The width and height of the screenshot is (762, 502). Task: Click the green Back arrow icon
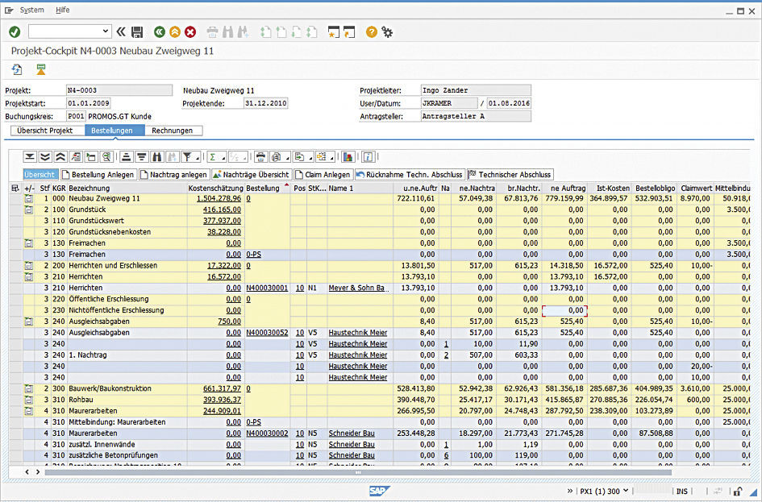click(x=160, y=31)
